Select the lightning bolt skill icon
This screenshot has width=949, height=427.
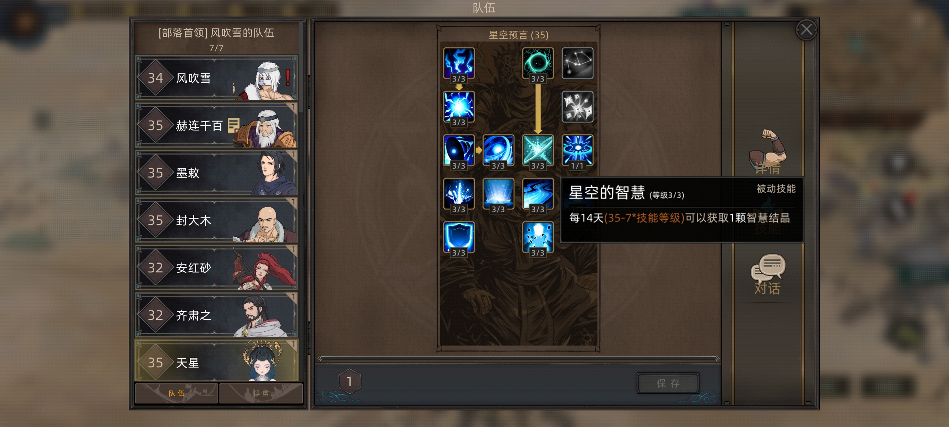[459, 63]
